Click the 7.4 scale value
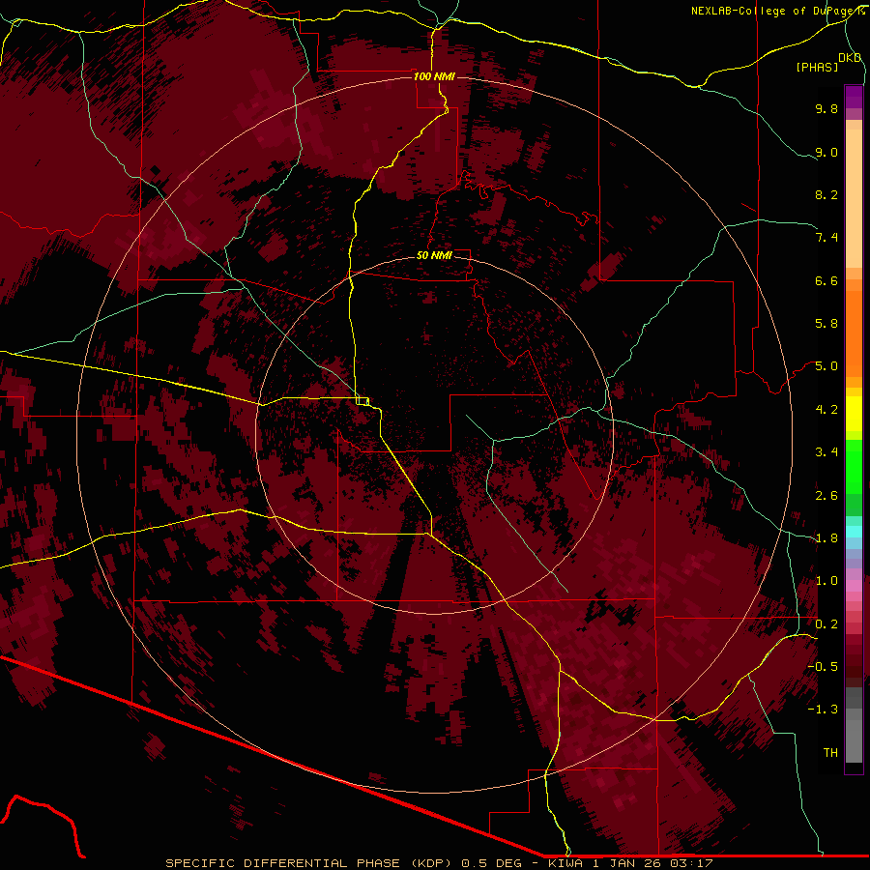 pyautogui.click(x=826, y=238)
